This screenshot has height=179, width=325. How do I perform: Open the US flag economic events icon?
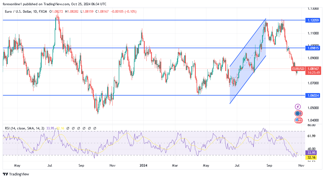[298, 120]
